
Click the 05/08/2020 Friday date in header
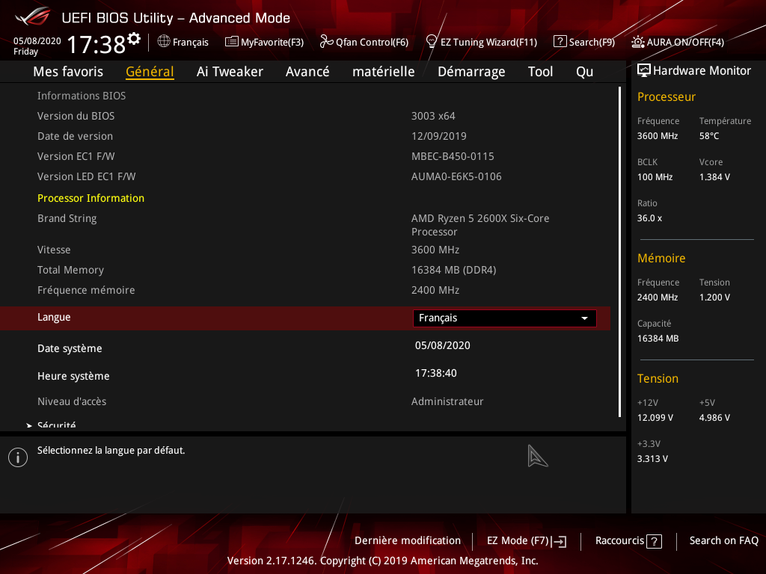37,46
